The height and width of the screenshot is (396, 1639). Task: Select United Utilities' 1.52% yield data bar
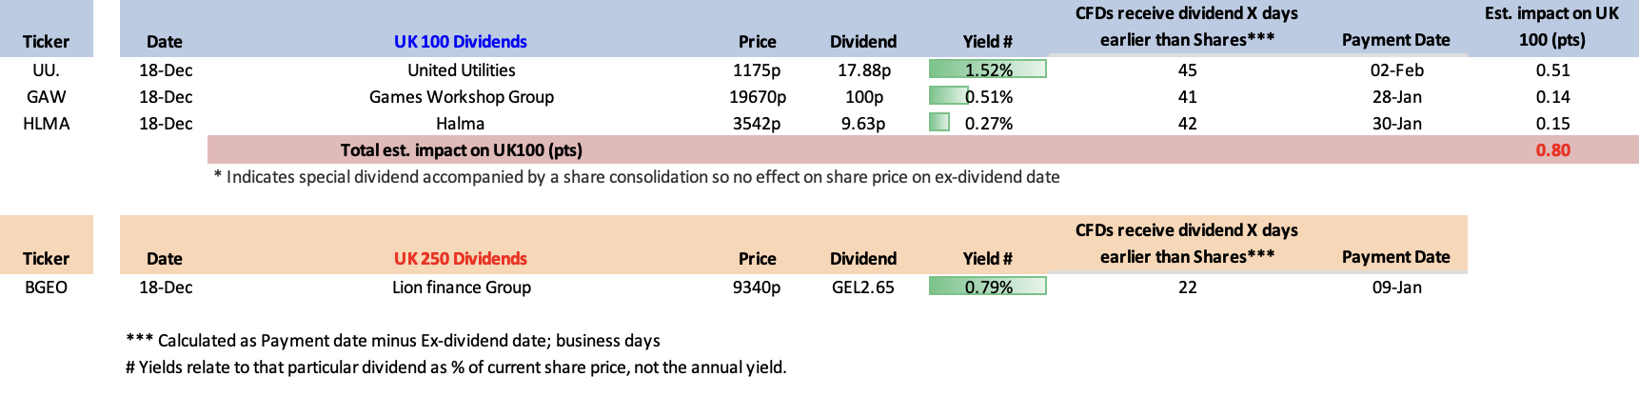click(987, 69)
